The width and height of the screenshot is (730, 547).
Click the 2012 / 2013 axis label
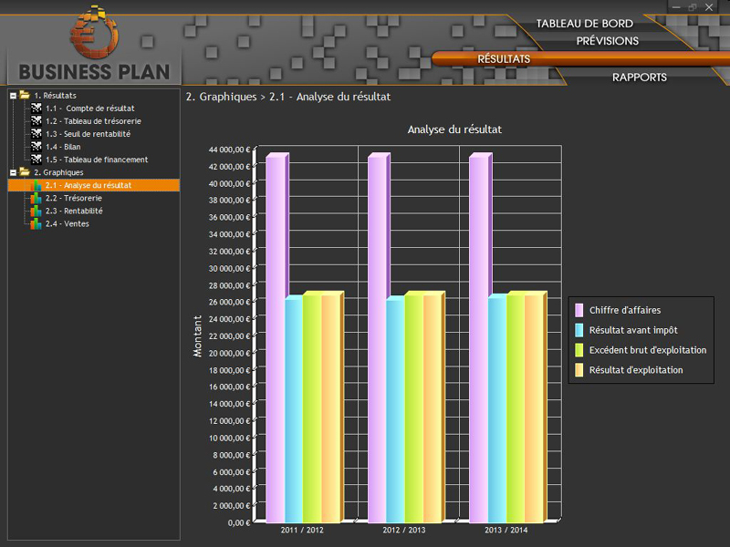(403, 530)
